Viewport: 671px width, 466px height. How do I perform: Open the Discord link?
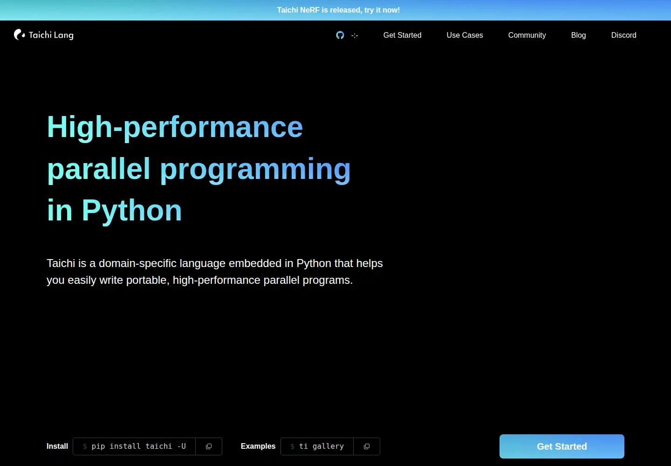coord(623,35)
